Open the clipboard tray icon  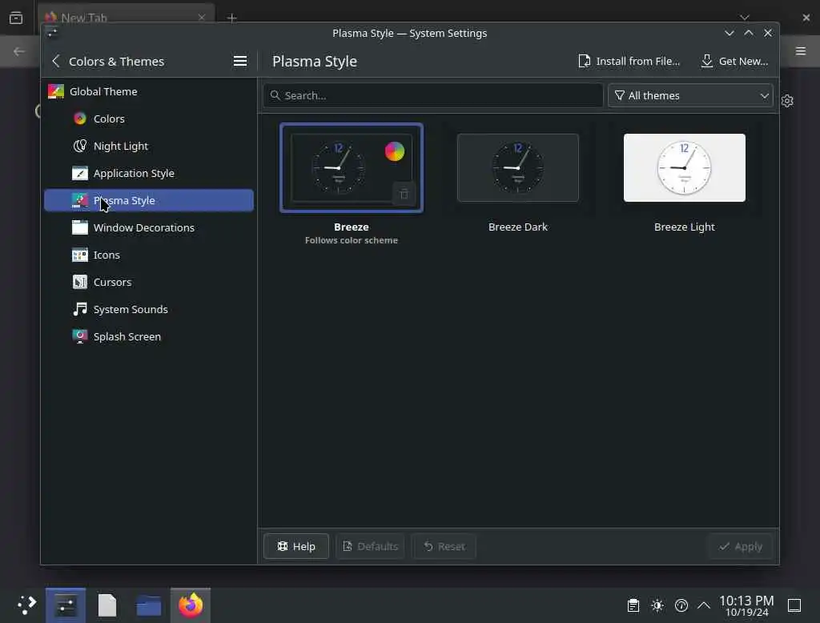pos(633,605)
